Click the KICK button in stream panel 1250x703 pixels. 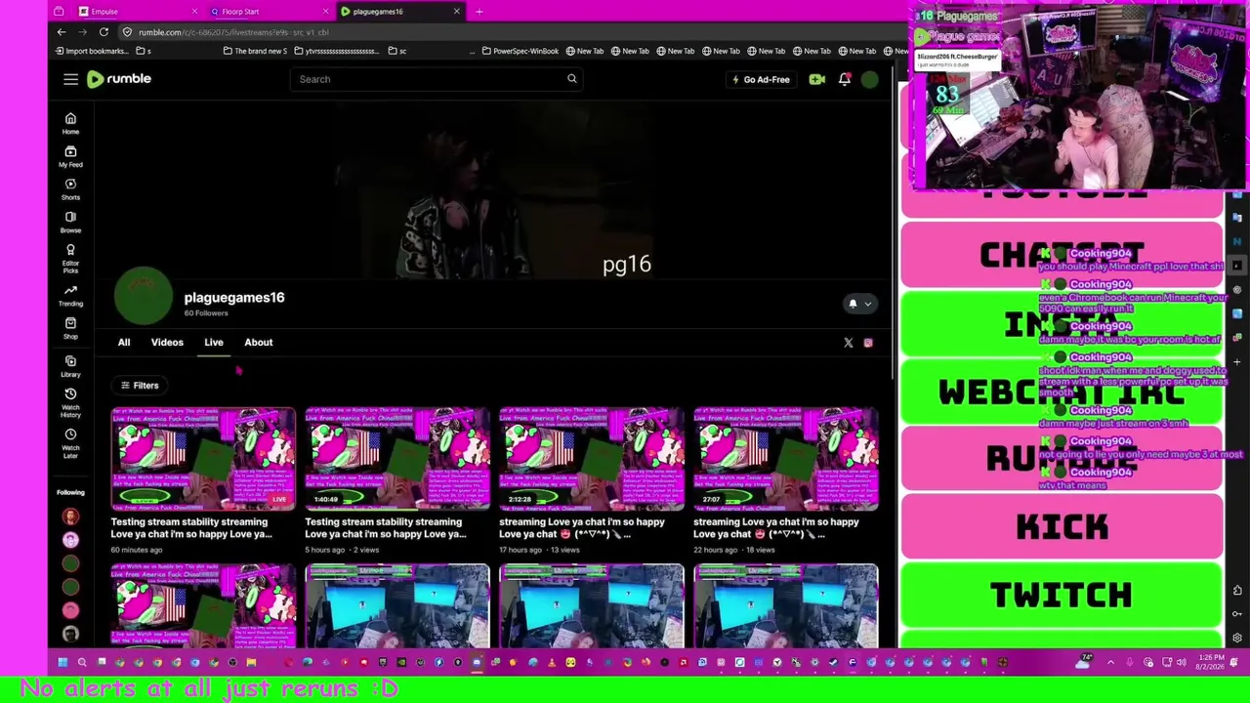(x=1062, y=527)
